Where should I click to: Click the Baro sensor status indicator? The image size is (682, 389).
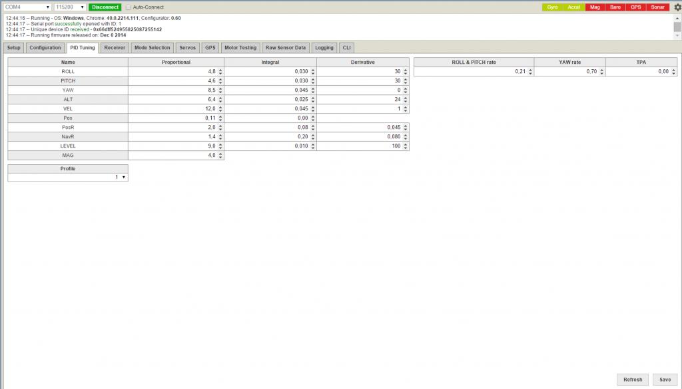click(615, 7)
